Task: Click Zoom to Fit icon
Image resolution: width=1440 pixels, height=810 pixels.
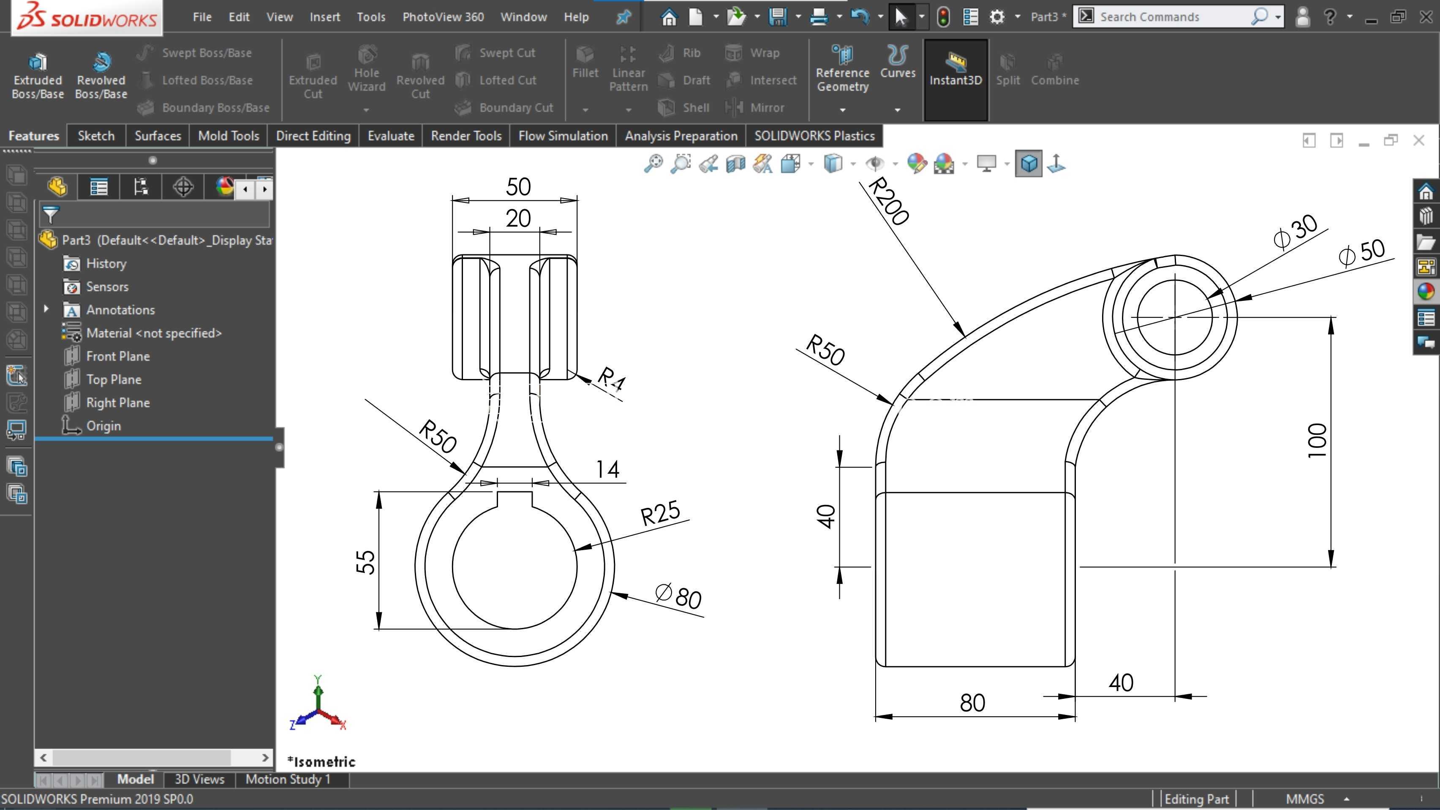Action: pos(653,164)
